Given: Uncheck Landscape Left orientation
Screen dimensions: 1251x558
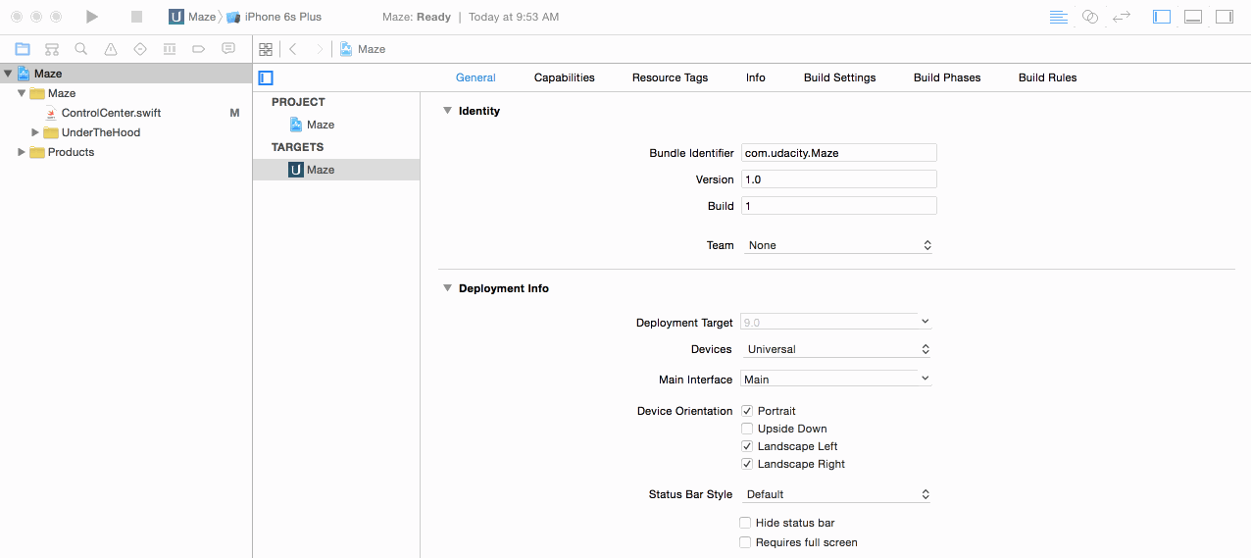Looking at the screenshot, I should pyautogui.click(x=747, y=446).
